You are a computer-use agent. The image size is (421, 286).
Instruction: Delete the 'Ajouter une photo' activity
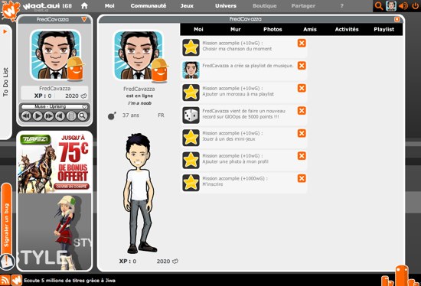302,155
